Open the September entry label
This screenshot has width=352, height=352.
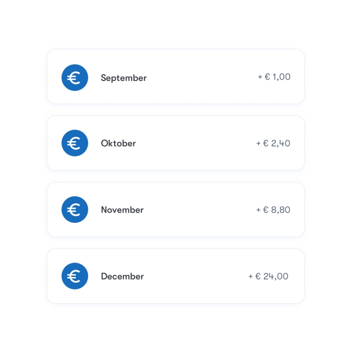124,78
